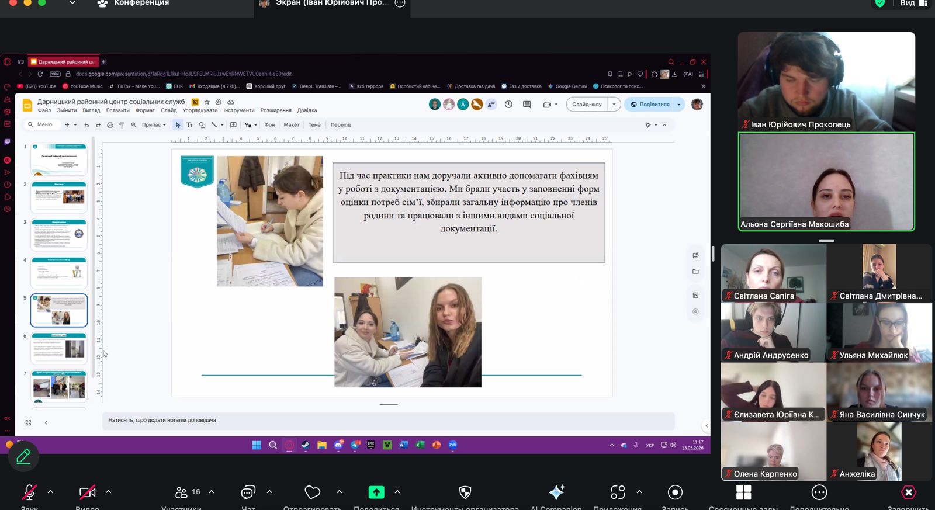Click the Поділитися share button
935x510 pixels.
650,105
